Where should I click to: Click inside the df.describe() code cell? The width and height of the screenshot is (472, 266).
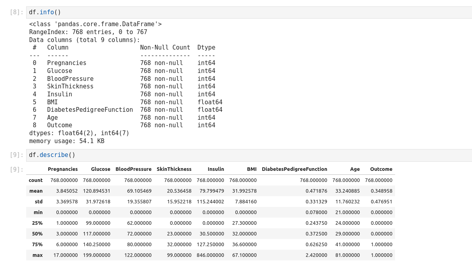click(238, 155)
